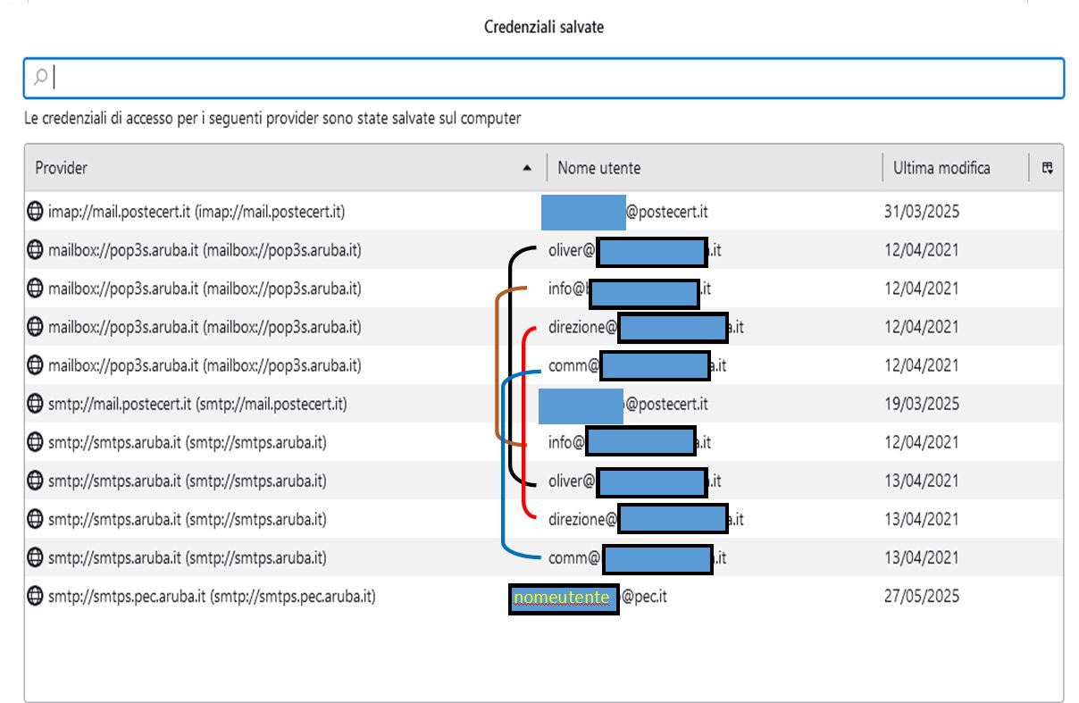The width and height of the screenshot is (1079, 703).
Task: Click the 27/05/2025 date cell
Action: pos(922,596)
